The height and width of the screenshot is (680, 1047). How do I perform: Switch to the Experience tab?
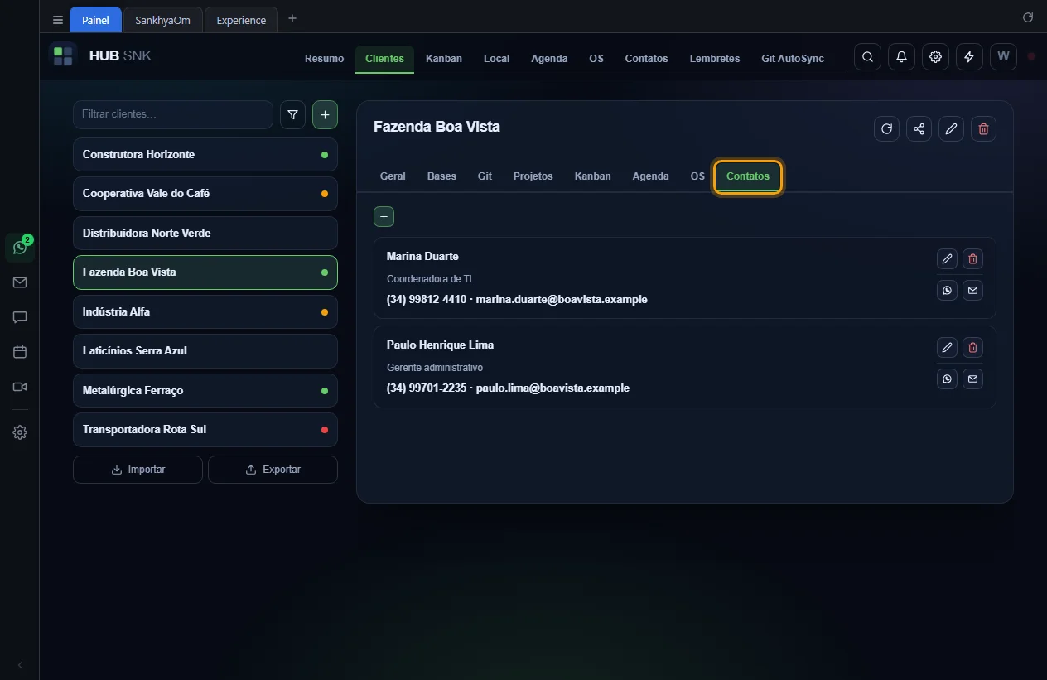click(x=241, y=20)
